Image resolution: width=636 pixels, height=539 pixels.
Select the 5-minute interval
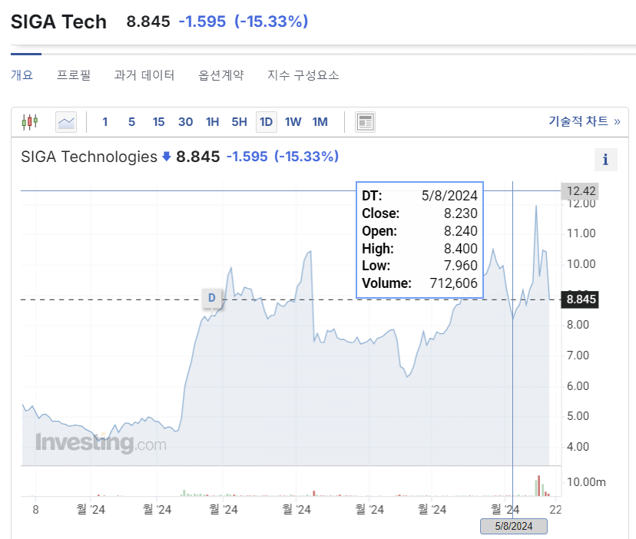[131, 121]
